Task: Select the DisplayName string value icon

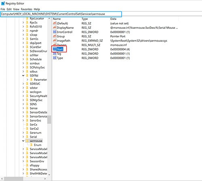Action: point(55,28)
